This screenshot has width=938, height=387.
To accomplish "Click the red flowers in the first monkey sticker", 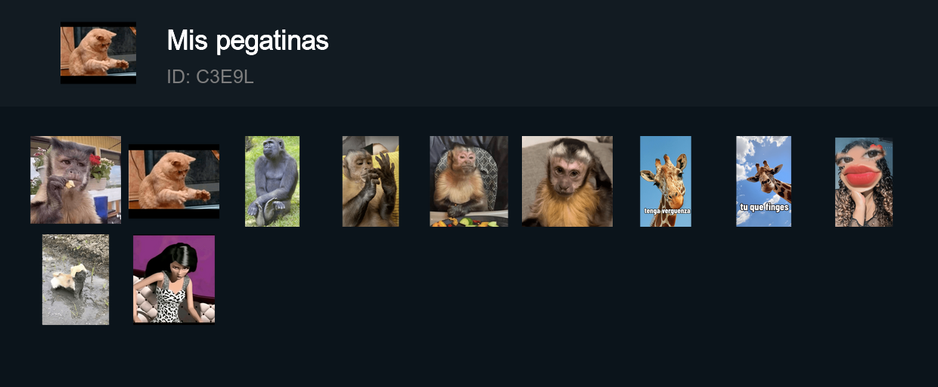I will point(96,159).
